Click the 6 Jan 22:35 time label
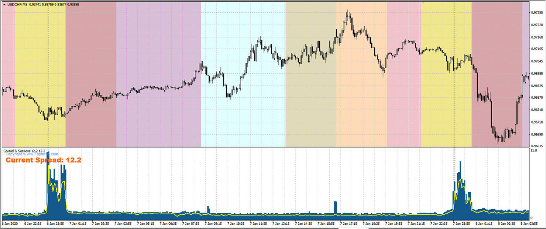 [32, 223]
